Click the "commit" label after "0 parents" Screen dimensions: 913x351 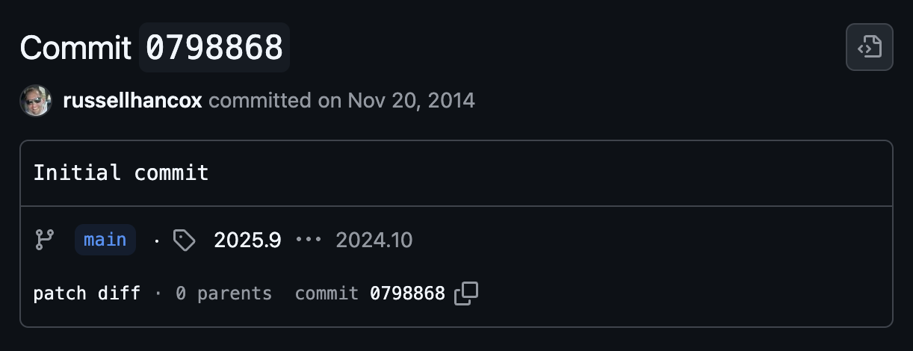point(326,293)
